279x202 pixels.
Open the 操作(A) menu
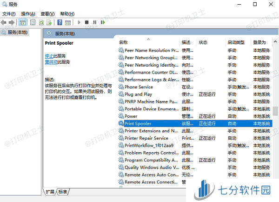(28, 14)
